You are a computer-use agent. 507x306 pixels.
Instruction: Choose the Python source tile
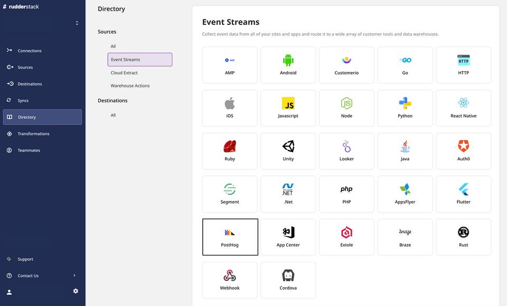tap(405, 108)
